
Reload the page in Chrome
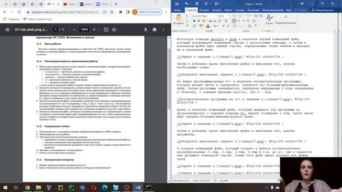[19, 12]
